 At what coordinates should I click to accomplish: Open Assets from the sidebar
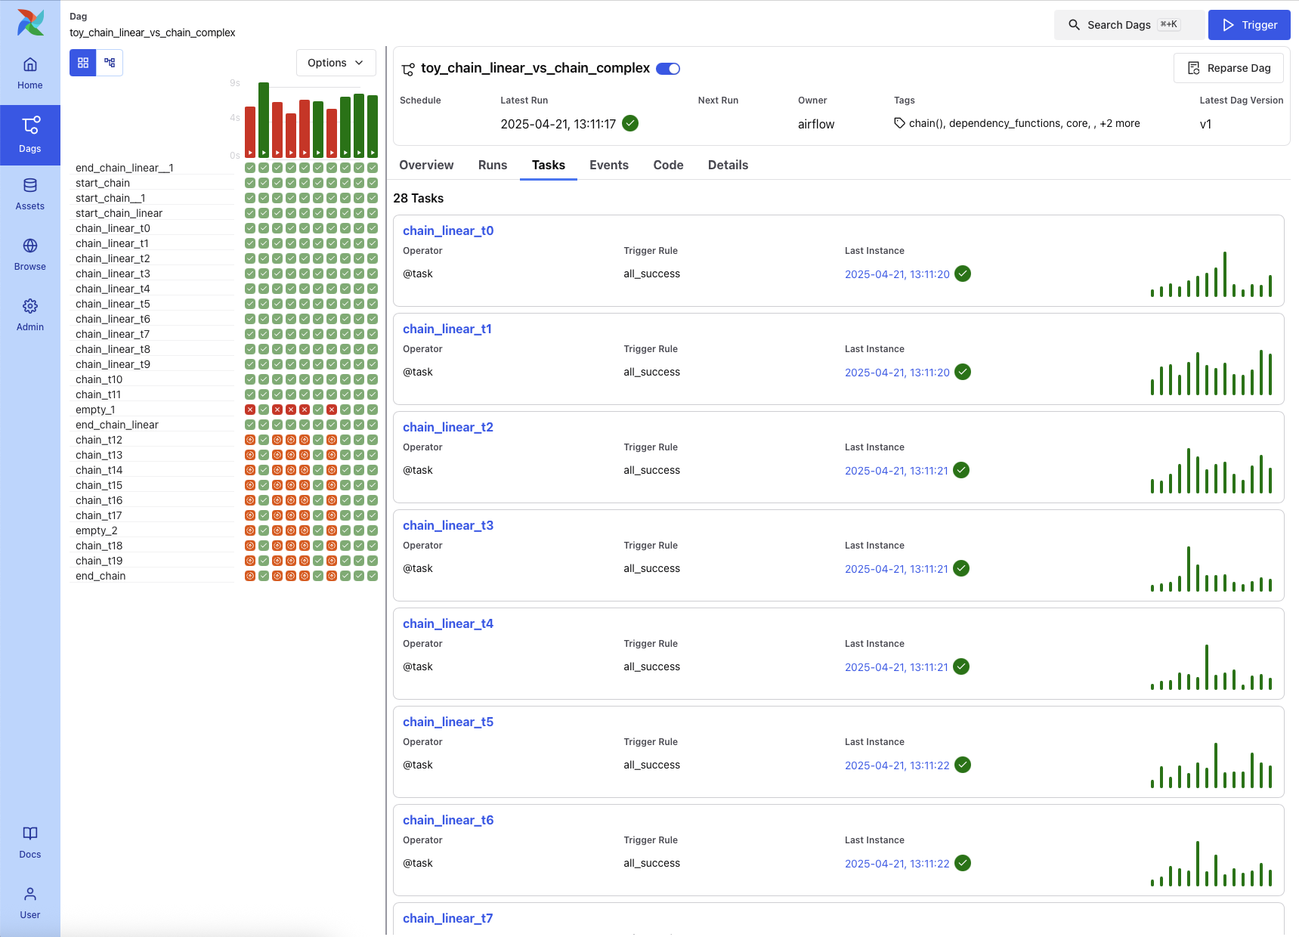pyautogui.click(x=30, y=194)
